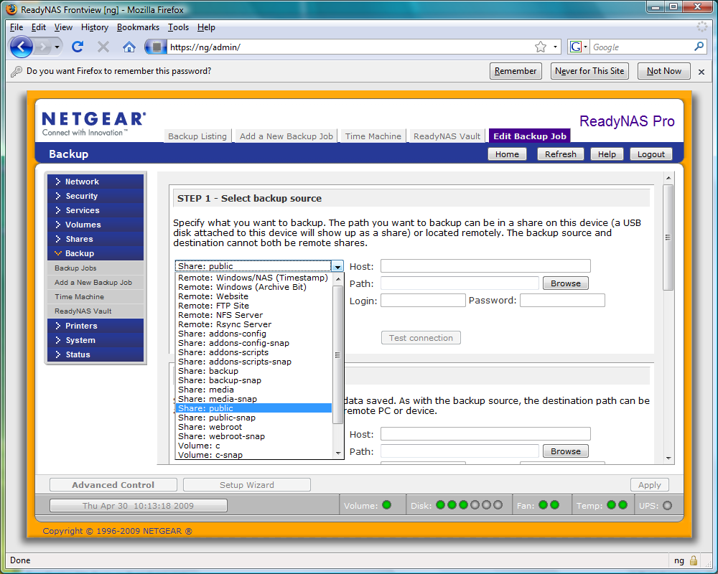Image resolution: width=718 pixels, height=574 pixels.
Task: Click the Volume status green LED
Action: (x=386, y=505)
